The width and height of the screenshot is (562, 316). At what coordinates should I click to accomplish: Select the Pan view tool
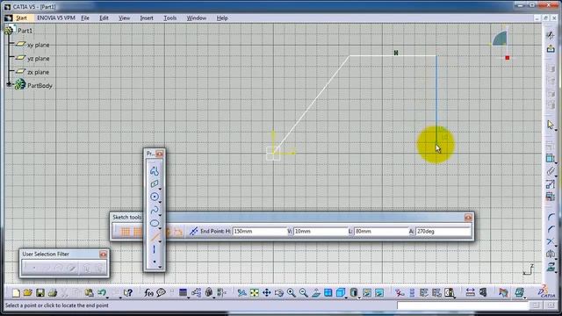267,292
